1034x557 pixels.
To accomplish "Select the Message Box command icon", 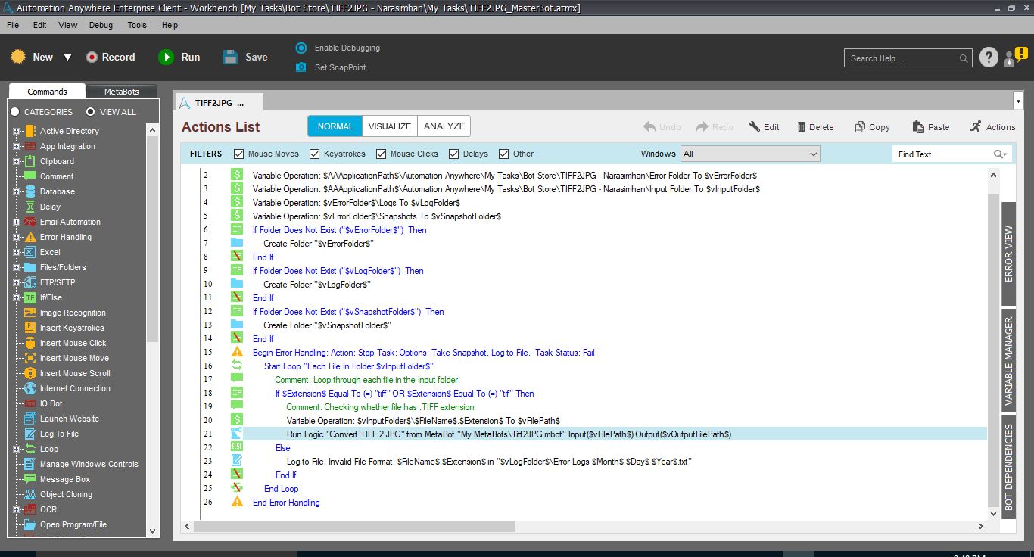I will click(30, 479).
